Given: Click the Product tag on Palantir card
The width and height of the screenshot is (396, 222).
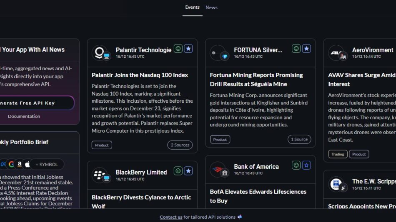Looking at the screenshot, I should click(x=102, y=145).
